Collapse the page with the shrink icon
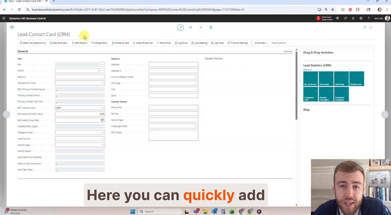Screen dimensions: 391x215 pos(371,27)
